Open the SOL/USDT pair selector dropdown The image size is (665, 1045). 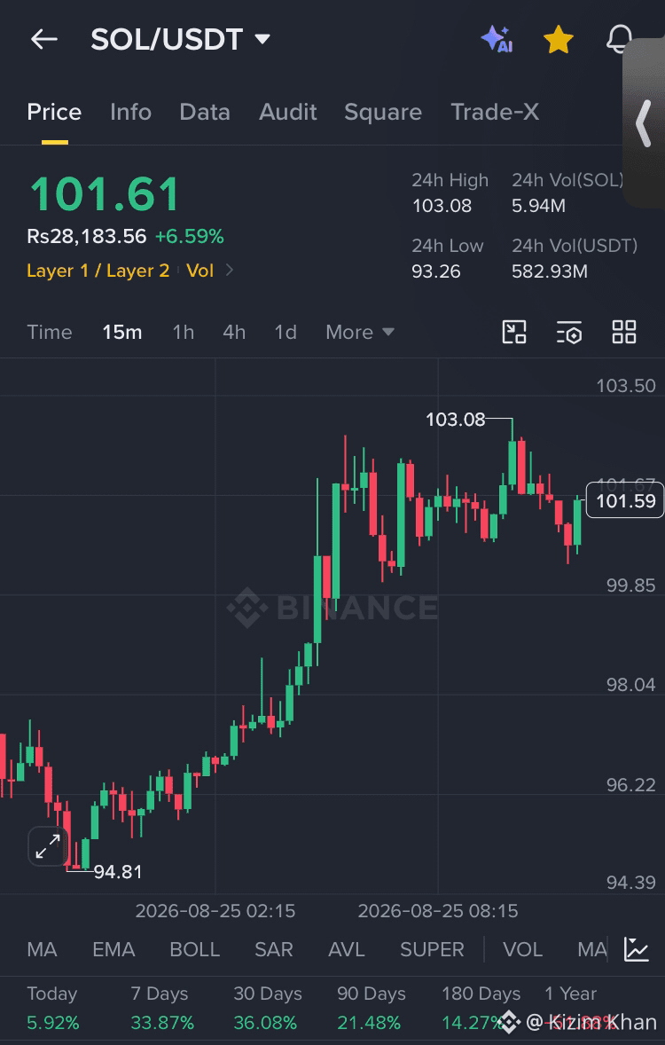(181, 39)
